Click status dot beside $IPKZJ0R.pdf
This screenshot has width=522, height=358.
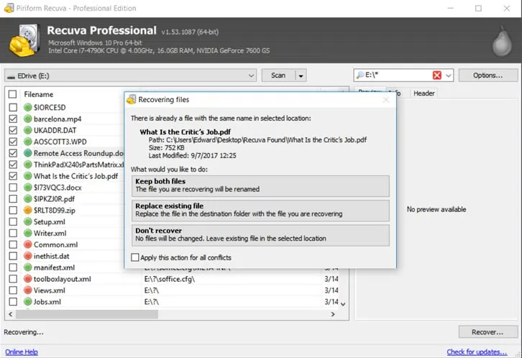pos(28,199)
